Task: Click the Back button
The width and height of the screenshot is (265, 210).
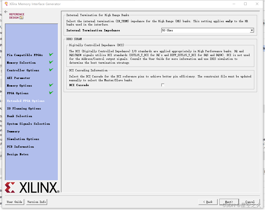Action: [208, 202]
